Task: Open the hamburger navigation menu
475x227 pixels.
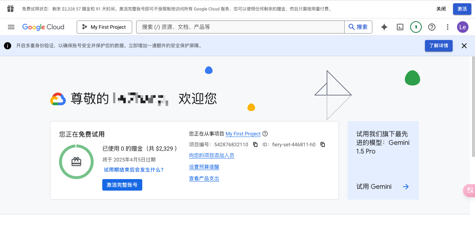Action: tap(11, 27)
